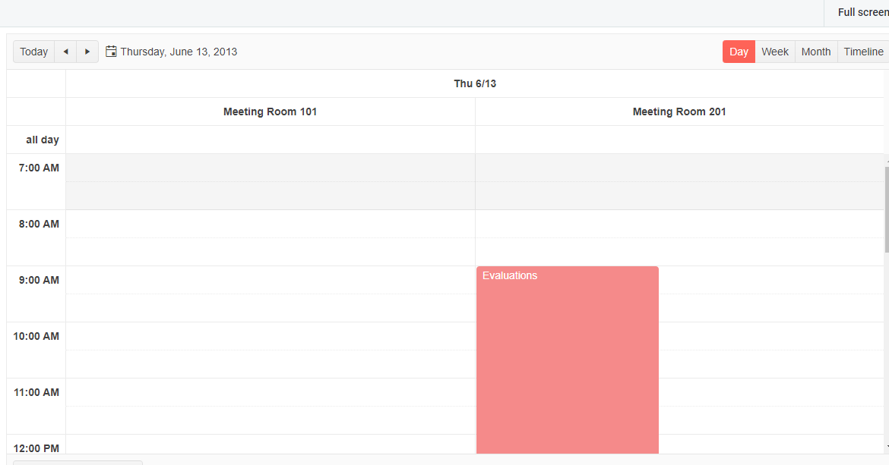Click the Meeting Room 201 column header
The image size is (889, 465).
(679, 112)
